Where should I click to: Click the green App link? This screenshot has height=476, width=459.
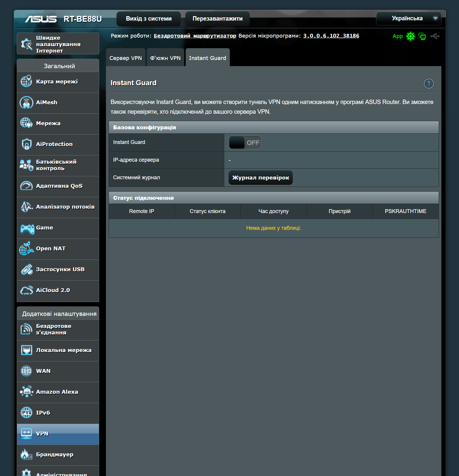tap(398, 36)
